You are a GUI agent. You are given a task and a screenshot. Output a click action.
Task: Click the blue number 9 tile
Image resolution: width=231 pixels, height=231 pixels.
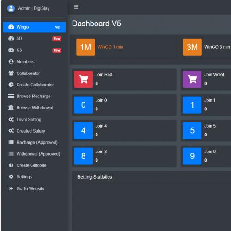[192, 156]
